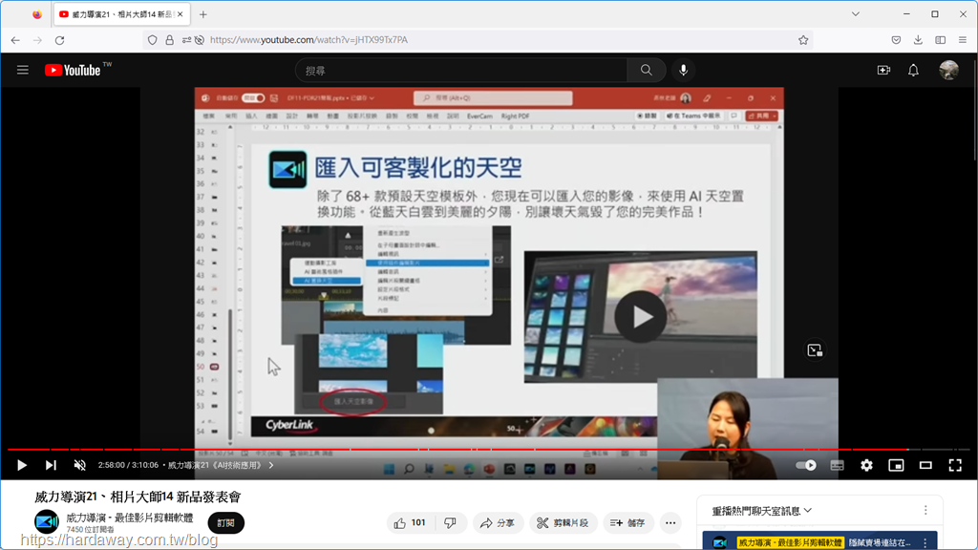978x550 pixels.
Task: Unmute the video volume
Action: pos(80,465)
